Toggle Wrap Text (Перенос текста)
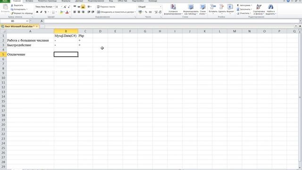 point(106,7)
